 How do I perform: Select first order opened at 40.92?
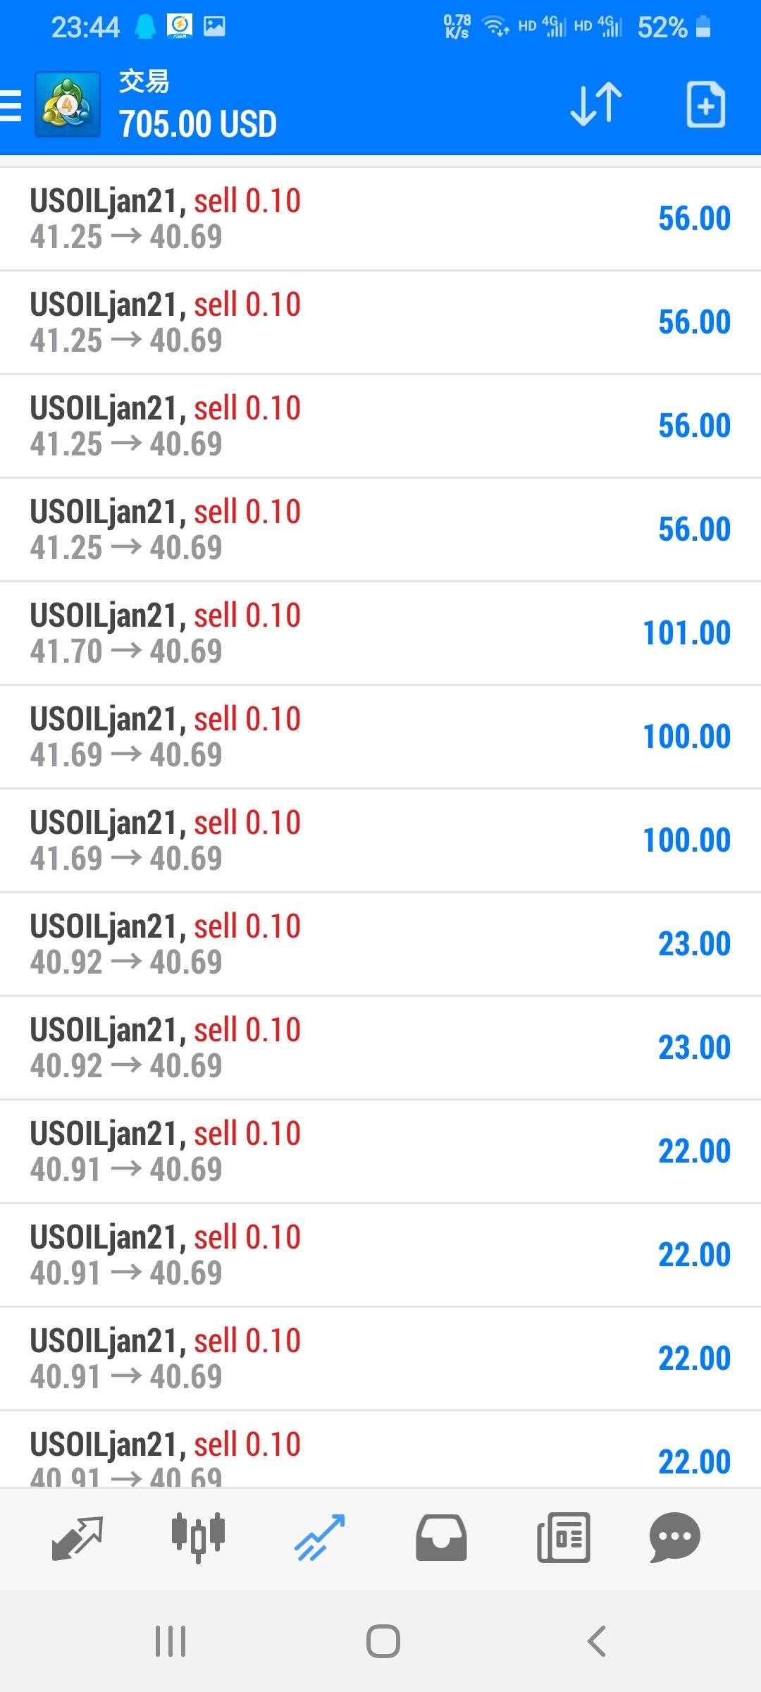pos(380,944)
